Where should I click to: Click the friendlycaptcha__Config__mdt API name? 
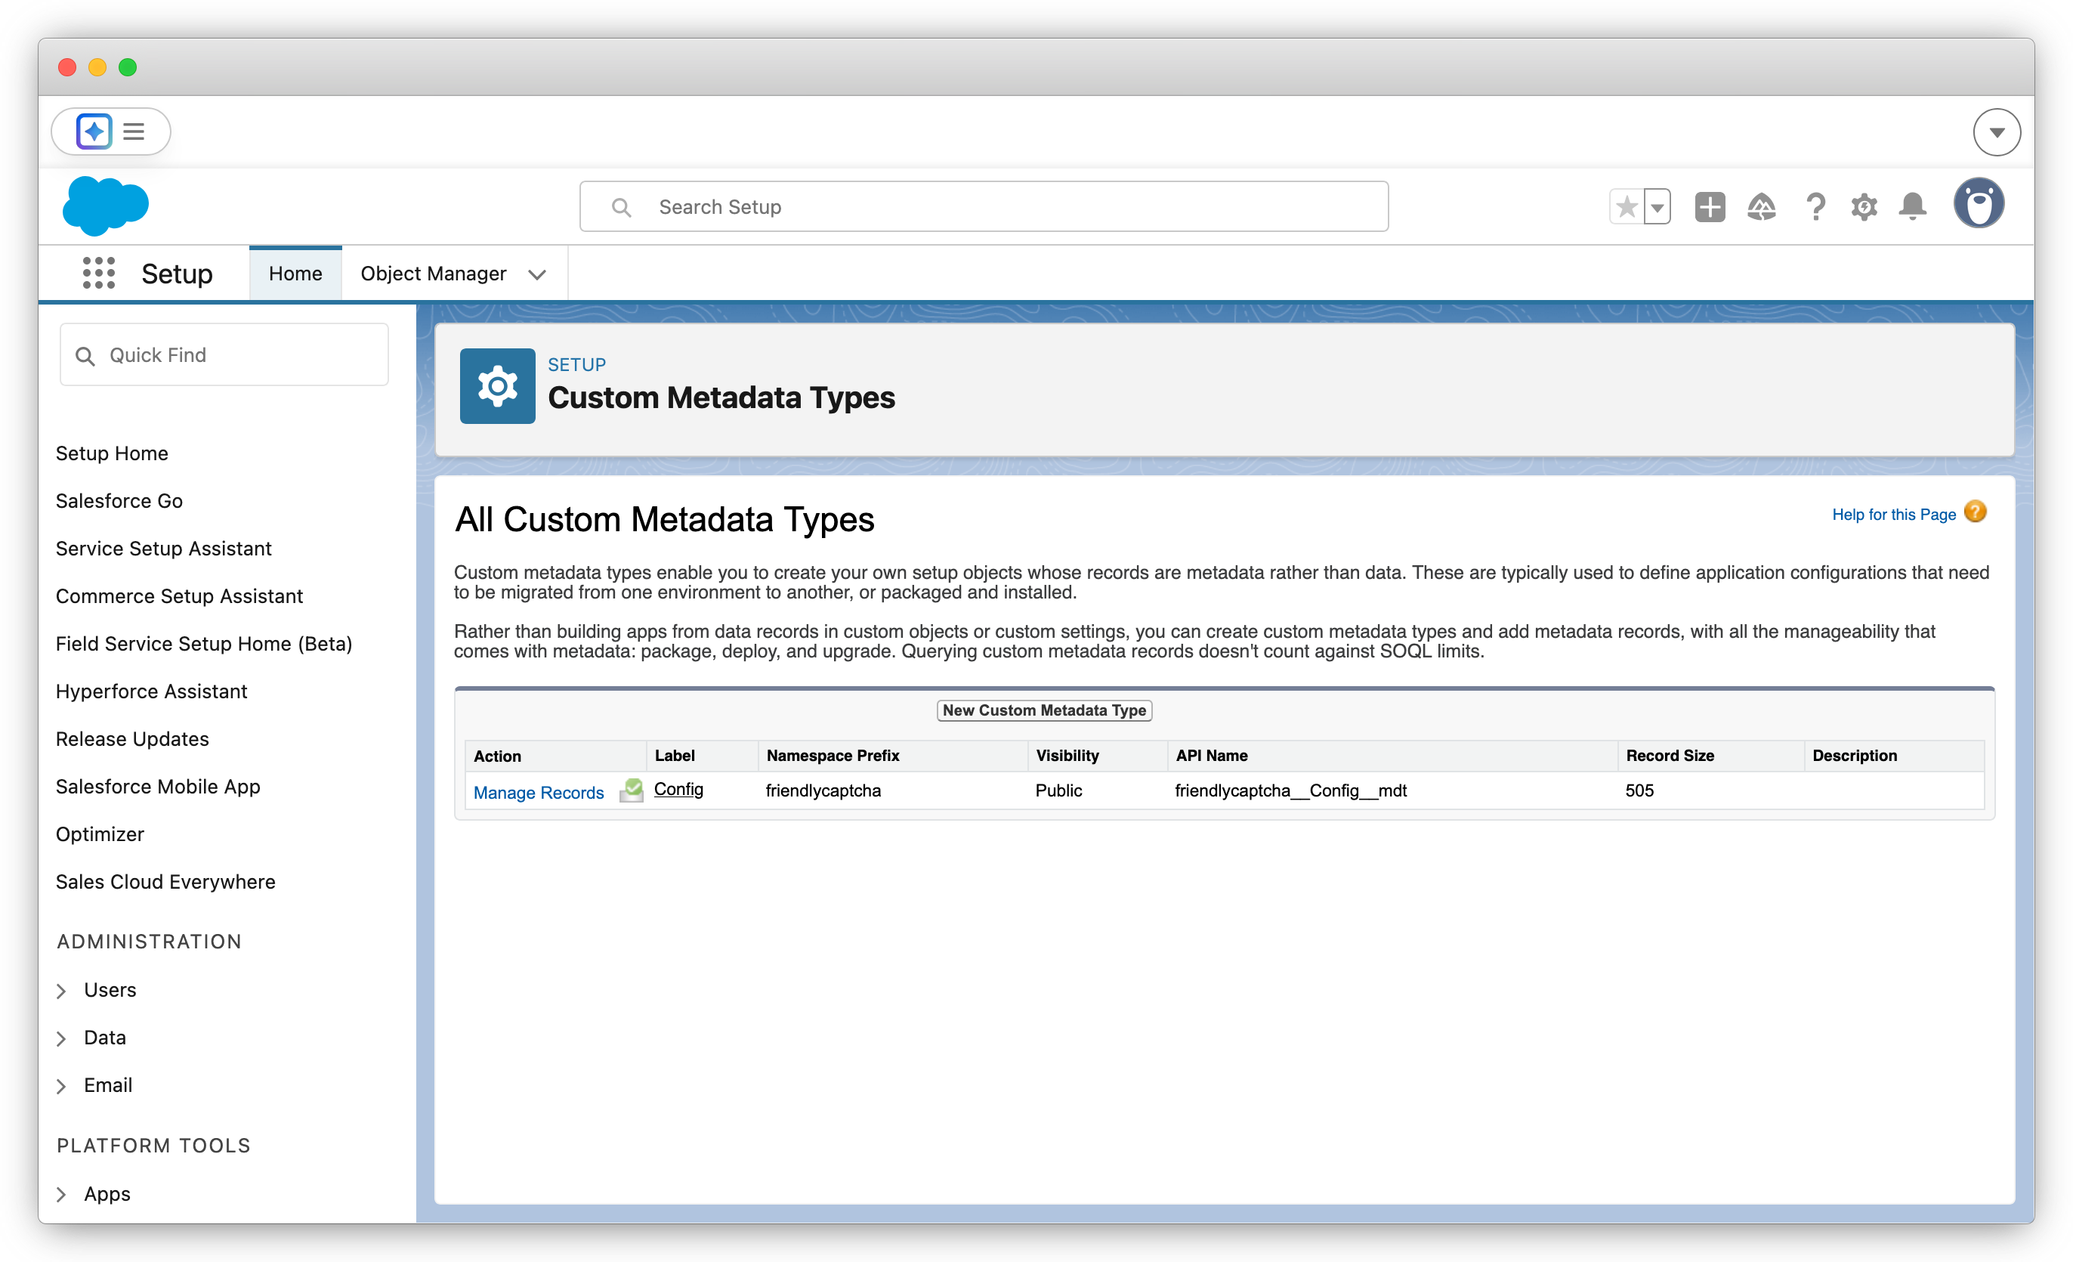1290,790
